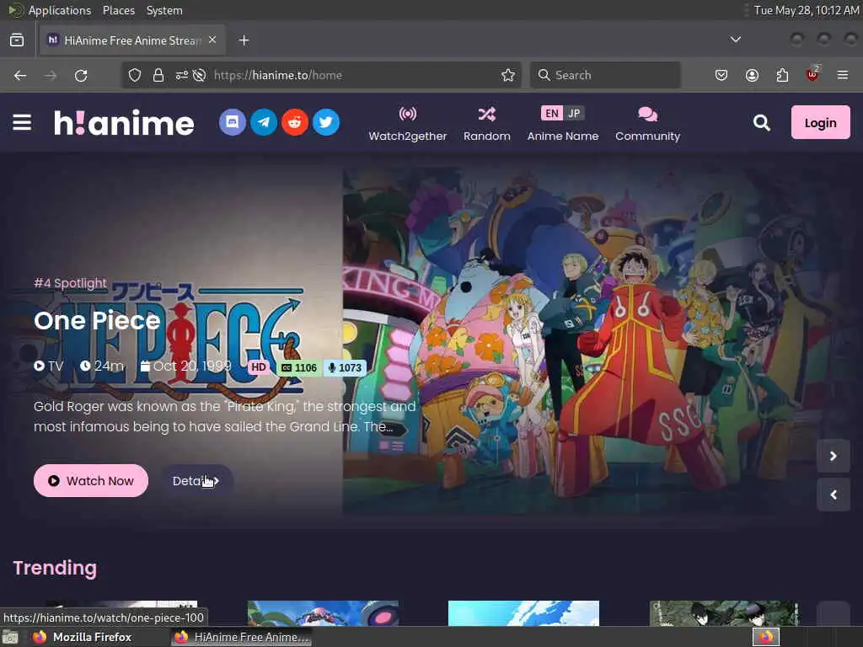863x647 pixels.
Task: Open the uBlock Origin extension icon
Action: pyautogui.click(x=812, y=74)
